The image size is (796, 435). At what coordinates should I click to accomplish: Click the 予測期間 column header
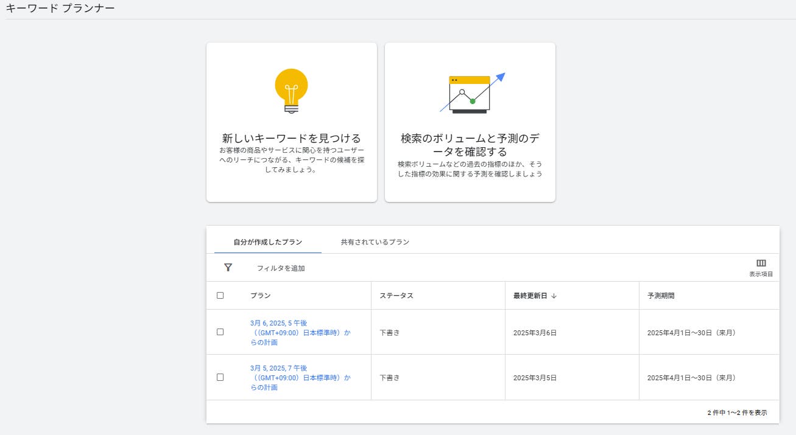click(x=661, y=296)
